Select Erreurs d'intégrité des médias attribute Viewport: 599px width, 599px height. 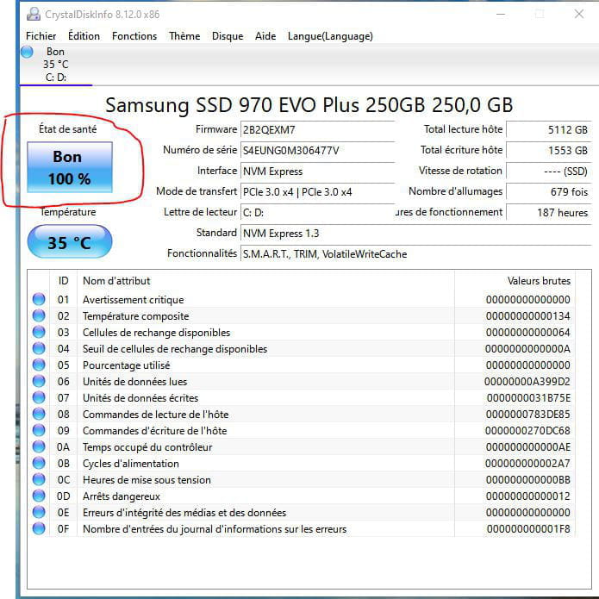(184, 513)
